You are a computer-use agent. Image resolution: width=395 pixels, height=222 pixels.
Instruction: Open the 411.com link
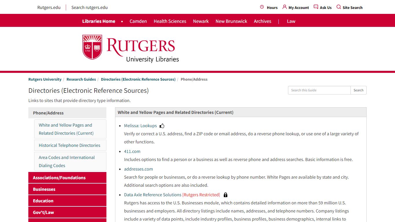pos(132,151)
